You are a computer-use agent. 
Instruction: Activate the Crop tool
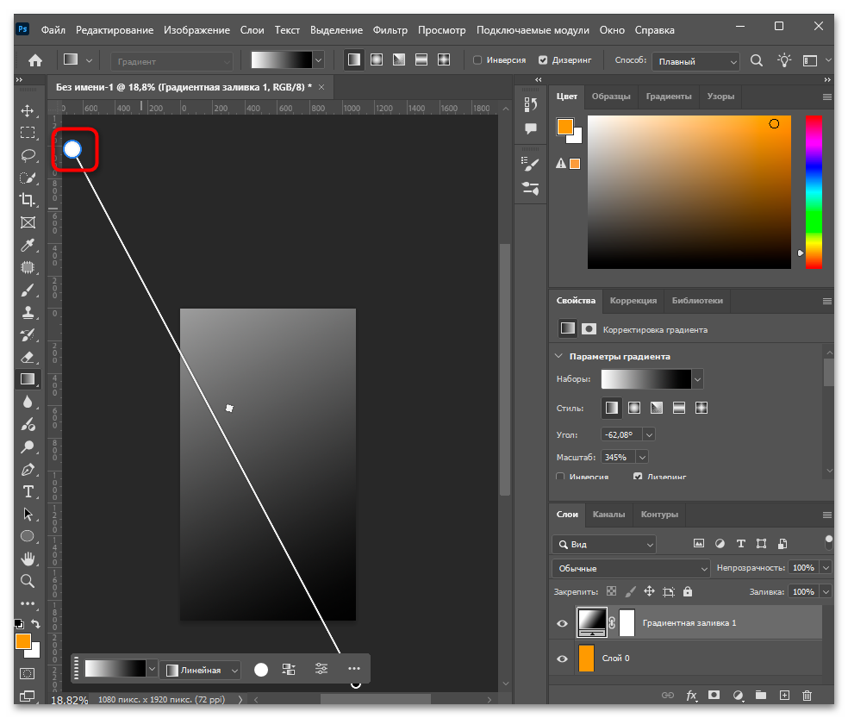coord(28,200)
